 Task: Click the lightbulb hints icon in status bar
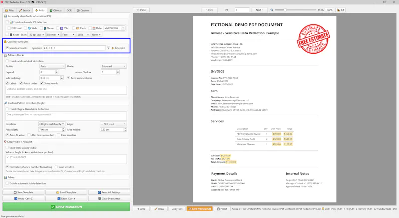click(x=323, y=209)
